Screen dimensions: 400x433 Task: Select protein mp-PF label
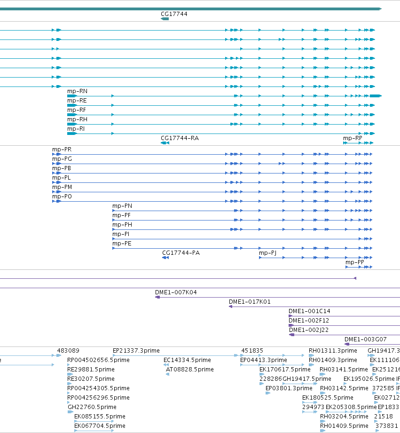121,215
